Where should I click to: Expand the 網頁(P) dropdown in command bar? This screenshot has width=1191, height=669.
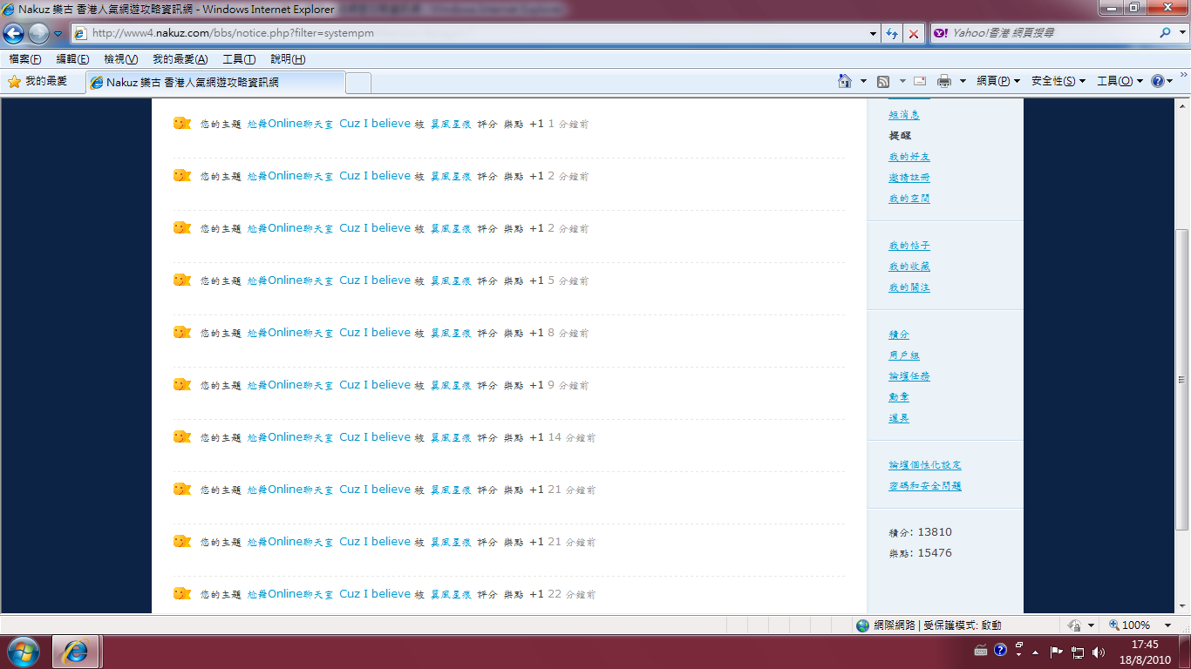tap(998, 81)
